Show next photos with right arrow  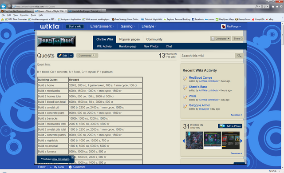coord(241,141)
